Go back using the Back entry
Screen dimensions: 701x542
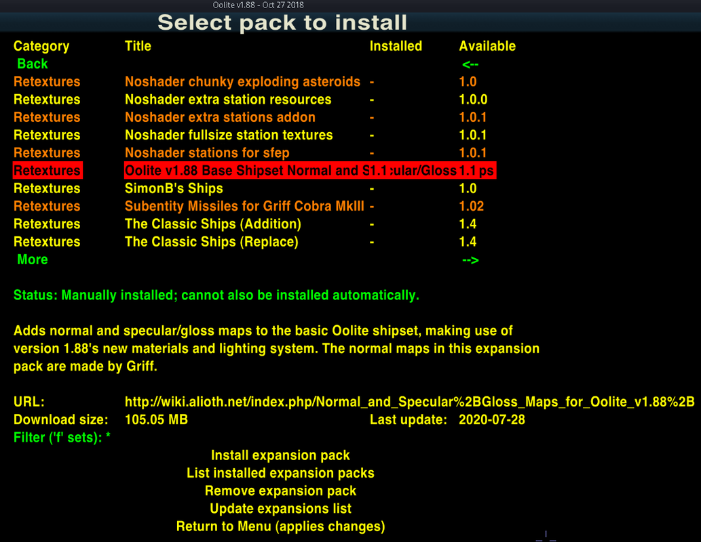[32, 64]
